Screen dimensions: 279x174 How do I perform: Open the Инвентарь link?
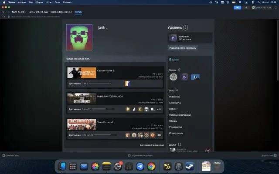pos(174,97)
